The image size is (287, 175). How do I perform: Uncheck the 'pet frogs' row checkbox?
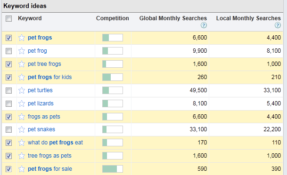(8, 38)
